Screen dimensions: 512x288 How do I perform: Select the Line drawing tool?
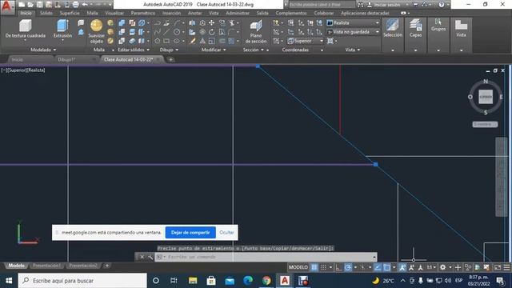point(166,32)
